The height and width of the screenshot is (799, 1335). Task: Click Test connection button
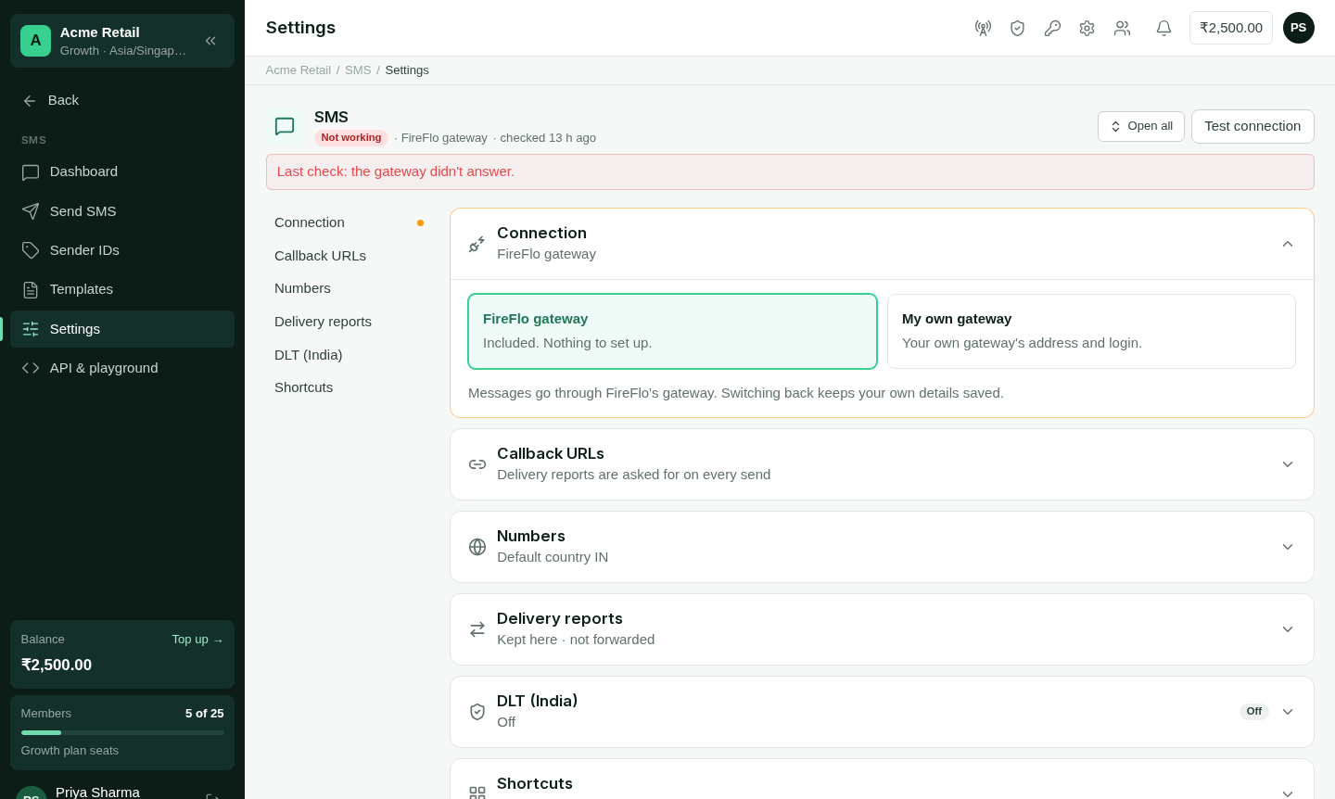click(x=1252, y=126)
